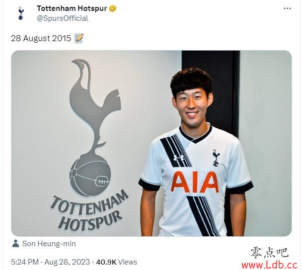The width and height of the screenshot is (302, 270).
Task: Open the Son Heung-min tagged profile
Action: tap(49, 244)
